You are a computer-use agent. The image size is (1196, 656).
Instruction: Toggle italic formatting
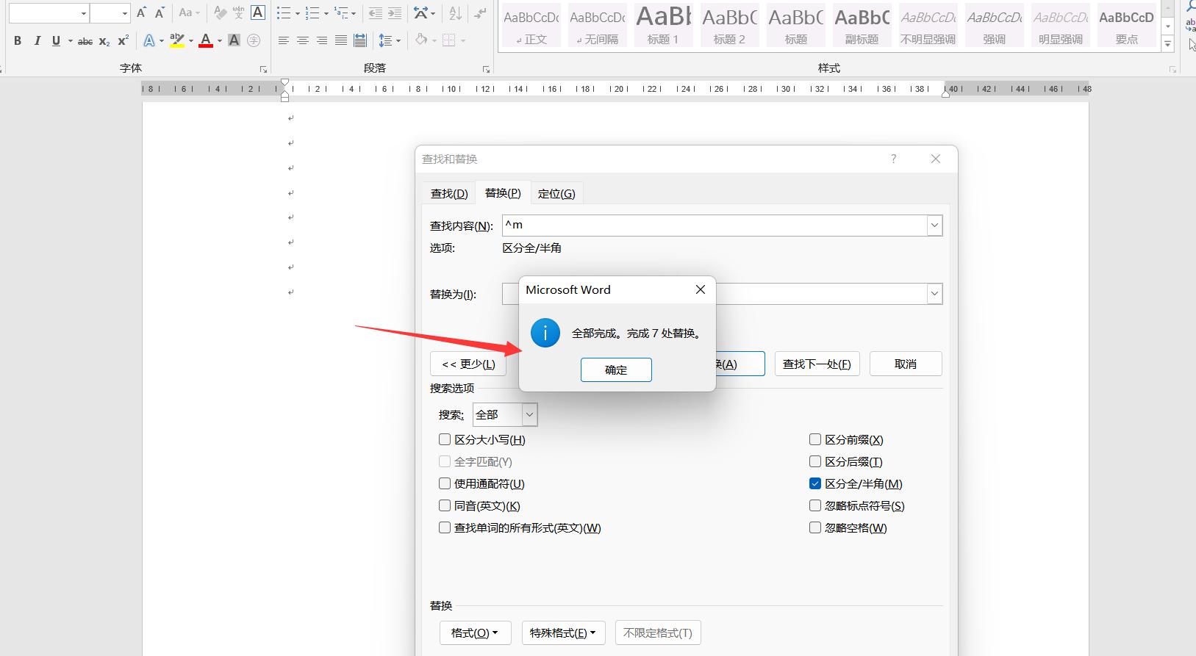tap(37, 40)
